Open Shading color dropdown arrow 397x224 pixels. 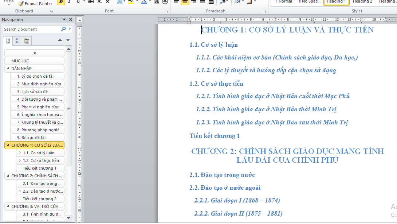(x=243, y=1)
